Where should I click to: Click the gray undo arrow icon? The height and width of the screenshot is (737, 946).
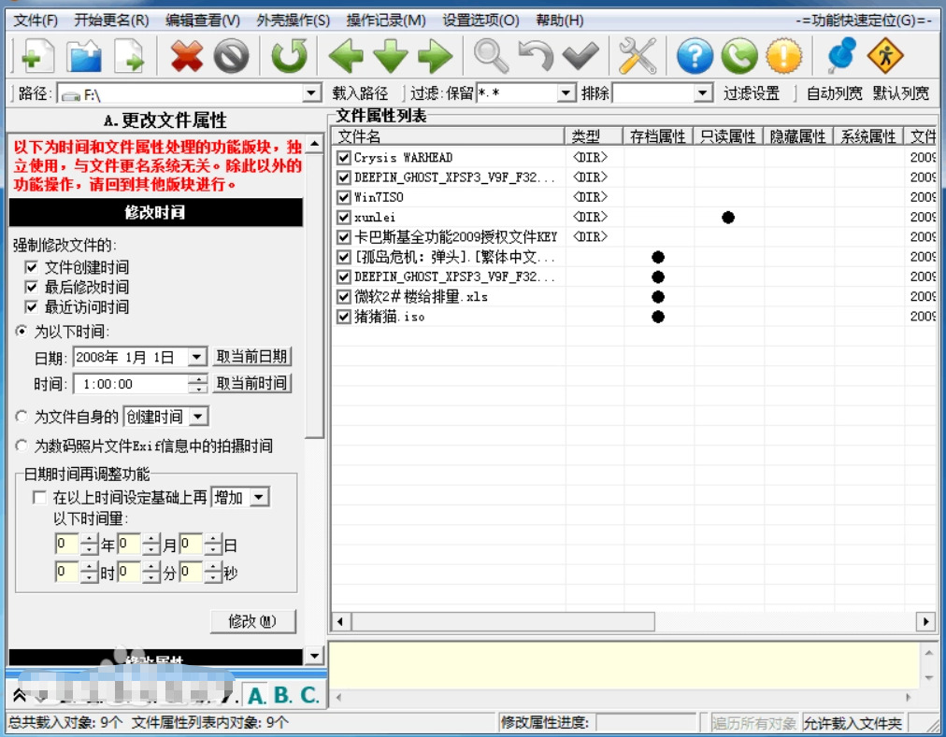tap(536, 56)
